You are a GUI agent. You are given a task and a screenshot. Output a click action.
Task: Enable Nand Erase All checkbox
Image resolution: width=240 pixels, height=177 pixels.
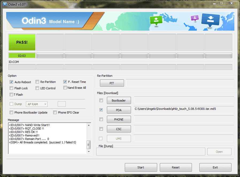click(65, 88)
